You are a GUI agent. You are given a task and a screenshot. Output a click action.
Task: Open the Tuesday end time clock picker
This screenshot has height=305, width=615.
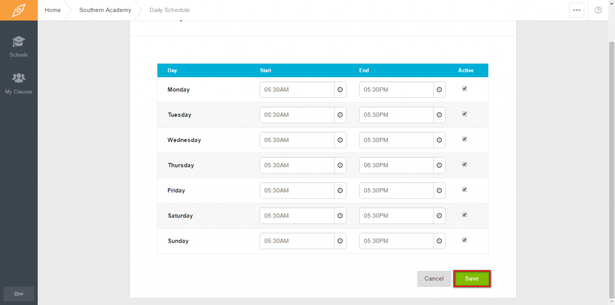tap(439, 114)
